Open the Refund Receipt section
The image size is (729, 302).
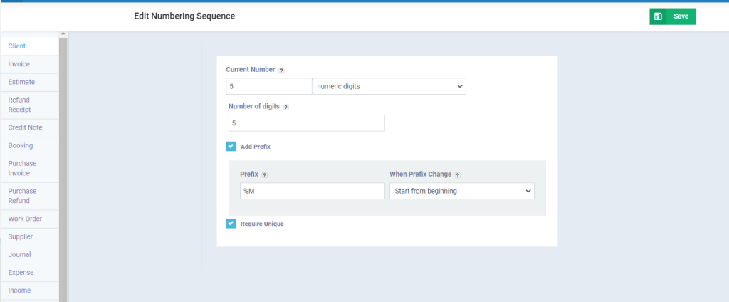pyautogui.click(x=19, y=105)
